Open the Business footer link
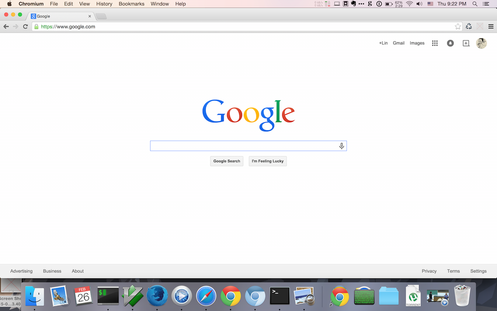Image resolution: width=497 pixels, height=311 pixels. pyautogui.click(x=52, y=271)
